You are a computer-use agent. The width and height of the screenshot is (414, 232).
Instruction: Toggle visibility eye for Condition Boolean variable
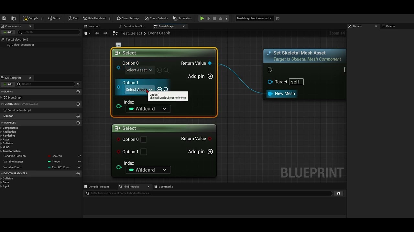(79, 156)
